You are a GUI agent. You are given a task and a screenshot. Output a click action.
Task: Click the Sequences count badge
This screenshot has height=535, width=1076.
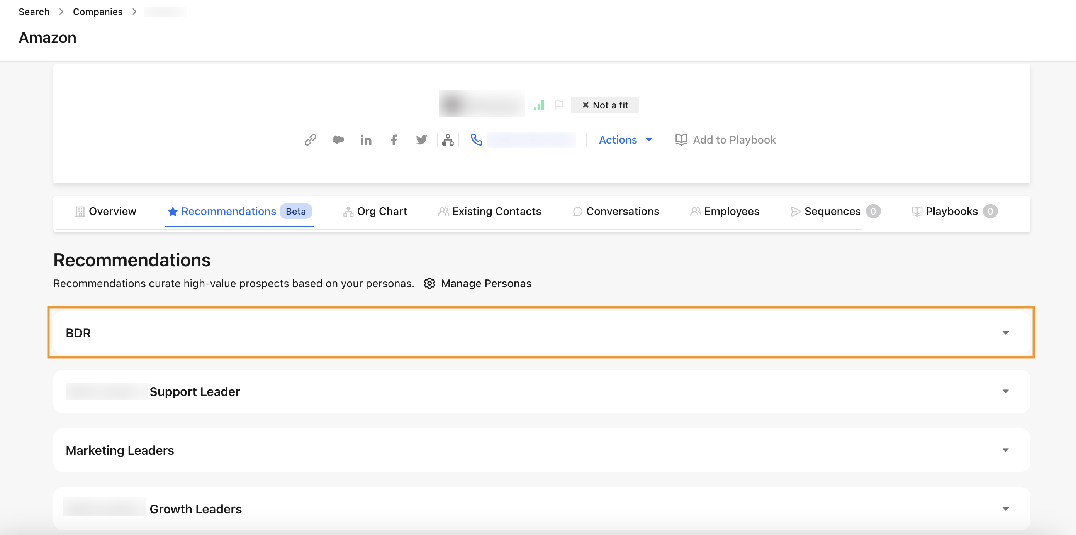tap(873, 212)
